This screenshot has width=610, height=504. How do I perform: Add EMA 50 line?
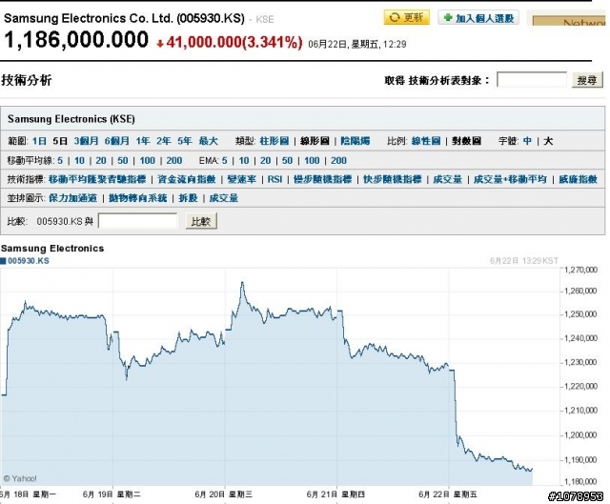pos(287,161)
